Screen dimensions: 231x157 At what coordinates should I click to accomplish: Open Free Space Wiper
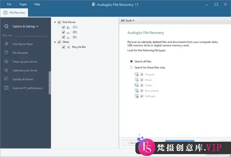pyautogui.click(x=23, y=44)
